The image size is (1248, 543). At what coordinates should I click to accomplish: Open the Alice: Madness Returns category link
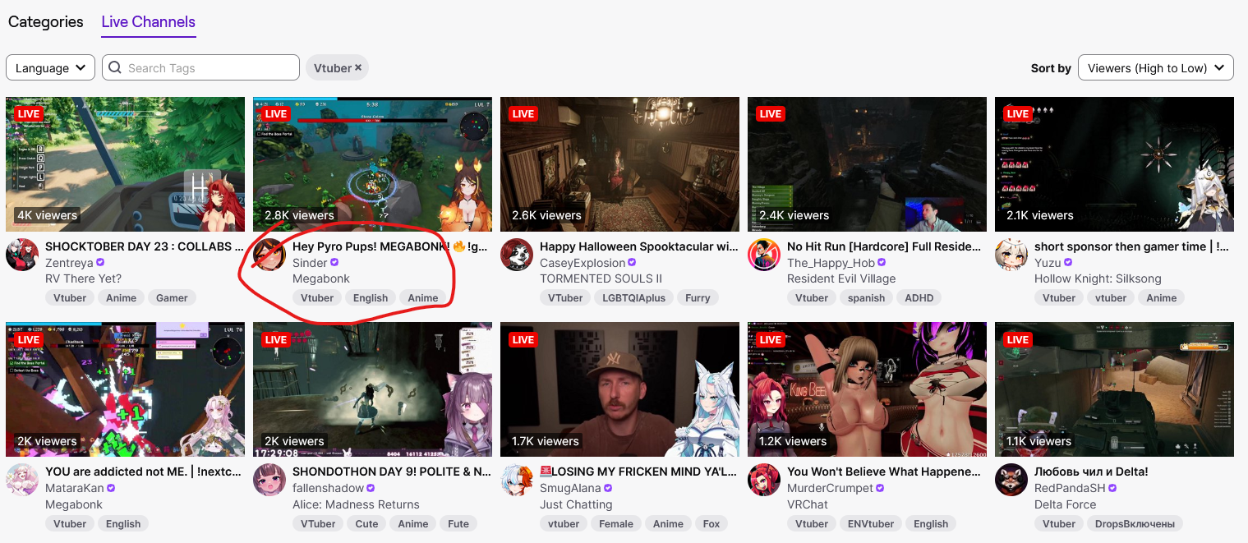point(356,504)
